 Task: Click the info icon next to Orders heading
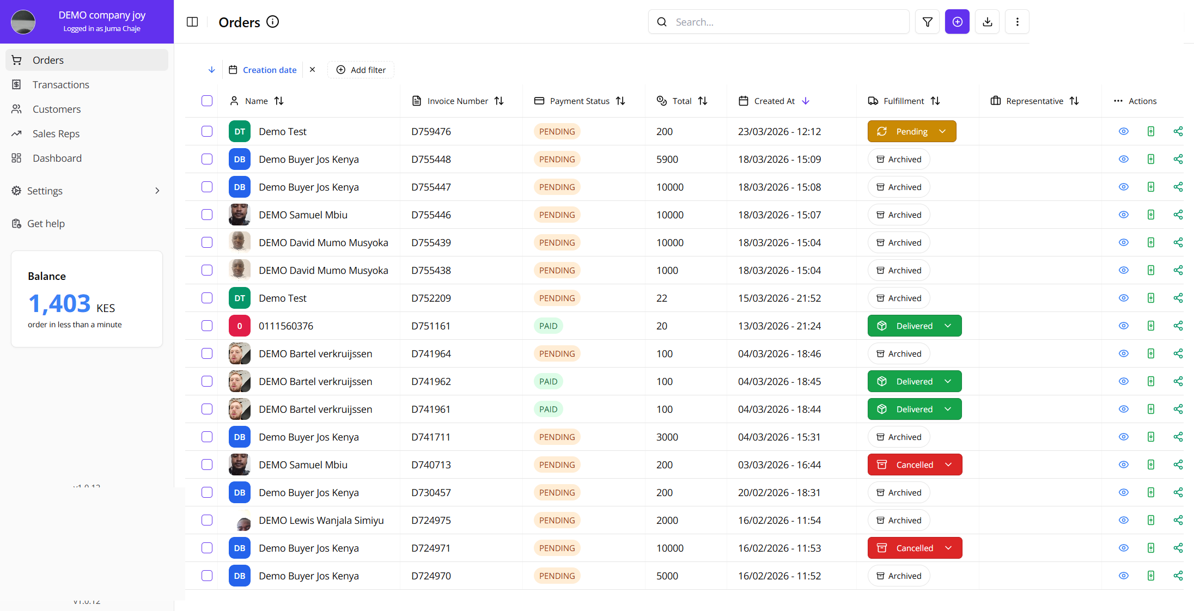pos(272,22)
